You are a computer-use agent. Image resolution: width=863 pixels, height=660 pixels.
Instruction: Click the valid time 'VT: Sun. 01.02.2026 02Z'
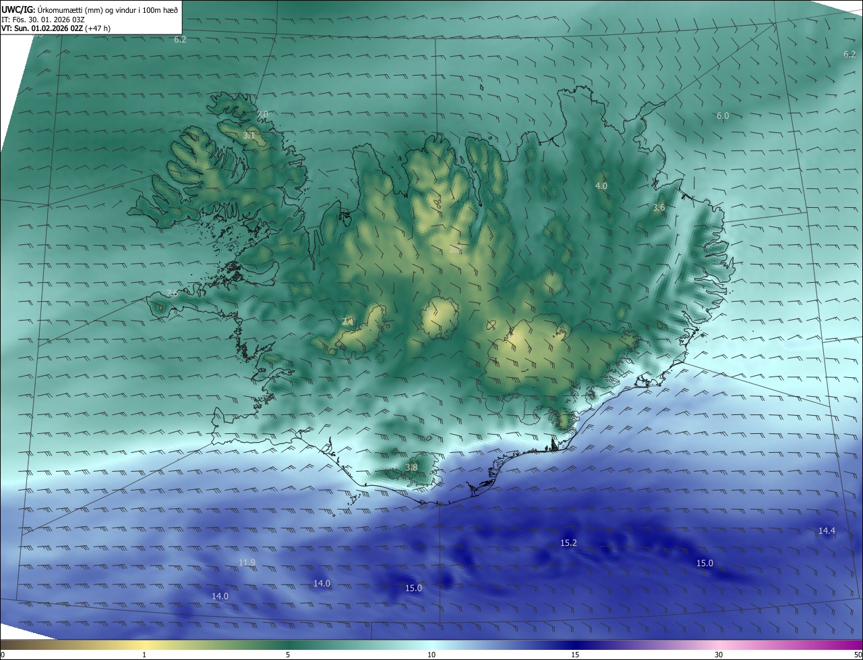point(42,28)
